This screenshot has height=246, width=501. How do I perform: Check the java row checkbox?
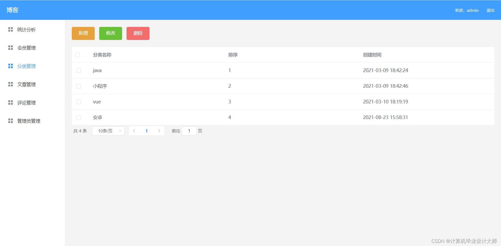click(x=79, y=71)
